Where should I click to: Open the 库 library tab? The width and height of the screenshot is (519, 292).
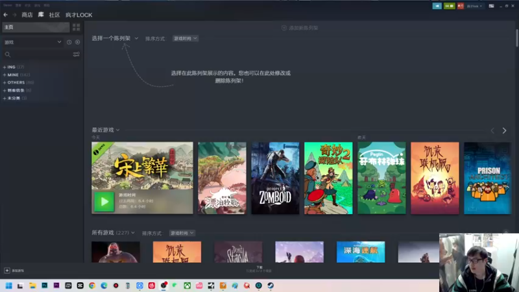pyautogui.click(x=41, y=14)
